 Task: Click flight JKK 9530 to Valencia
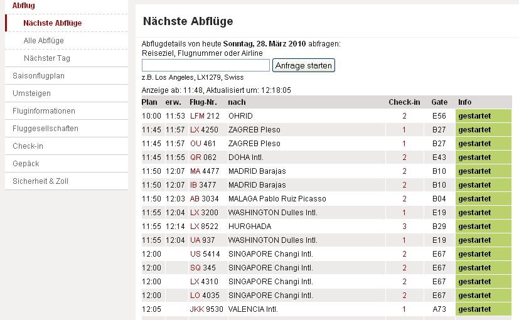click(x=206, y=309)
